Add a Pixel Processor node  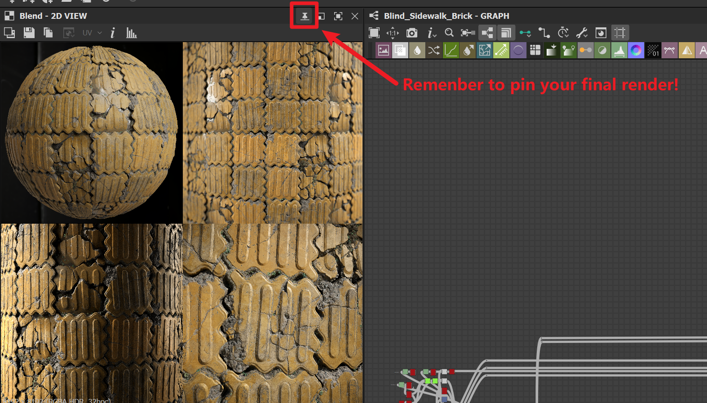[653, 50]
